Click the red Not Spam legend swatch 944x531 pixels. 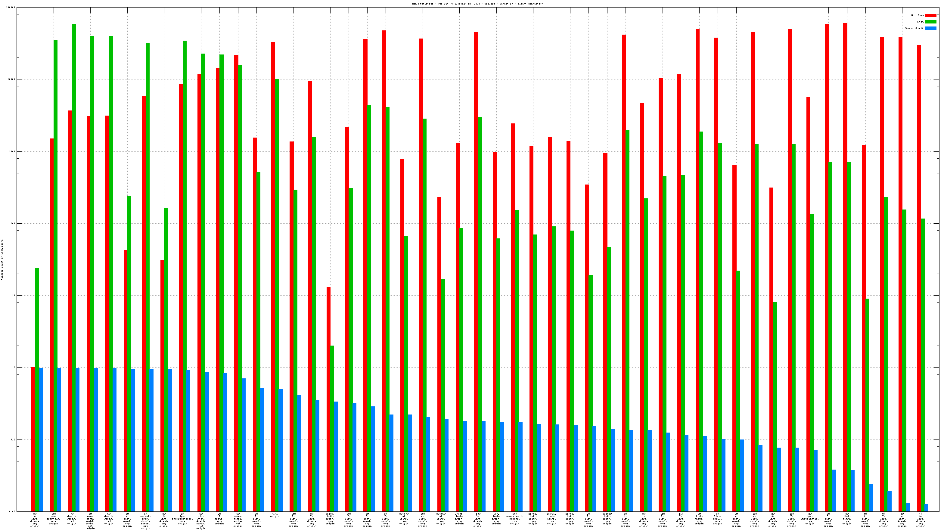(x=930, y=15)
